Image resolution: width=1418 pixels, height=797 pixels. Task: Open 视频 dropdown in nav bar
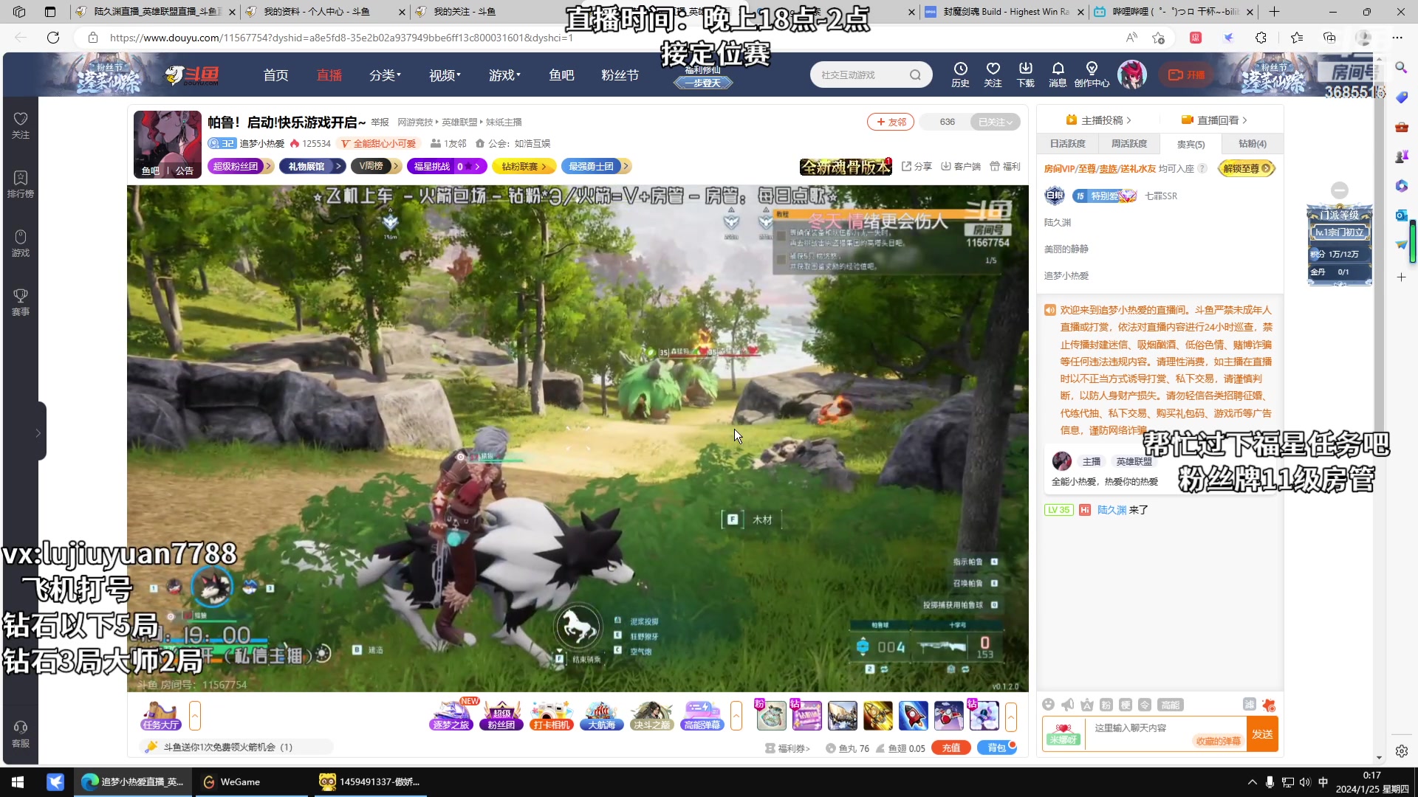(x=445, y=75)
